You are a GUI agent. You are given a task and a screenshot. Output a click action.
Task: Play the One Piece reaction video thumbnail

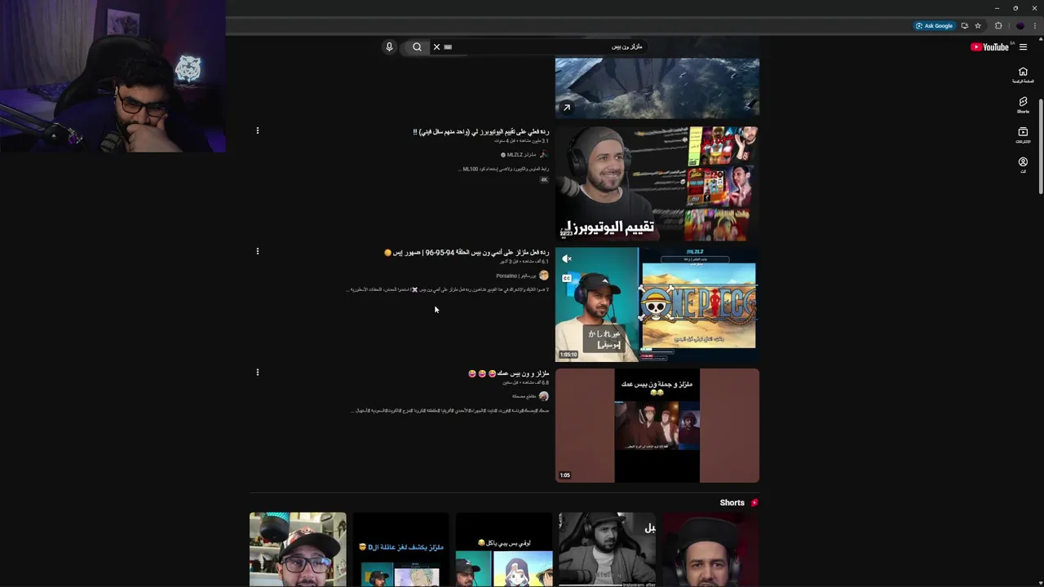(x=657, y=304)
